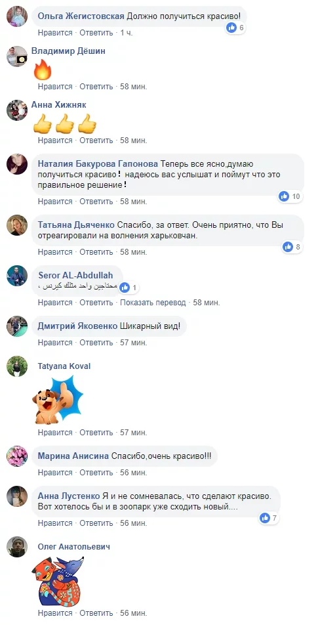The height and width of the screenshot is (625, 318).
Task: Reply to Марина Анисина's comment
Action: [x=96, y=473]
